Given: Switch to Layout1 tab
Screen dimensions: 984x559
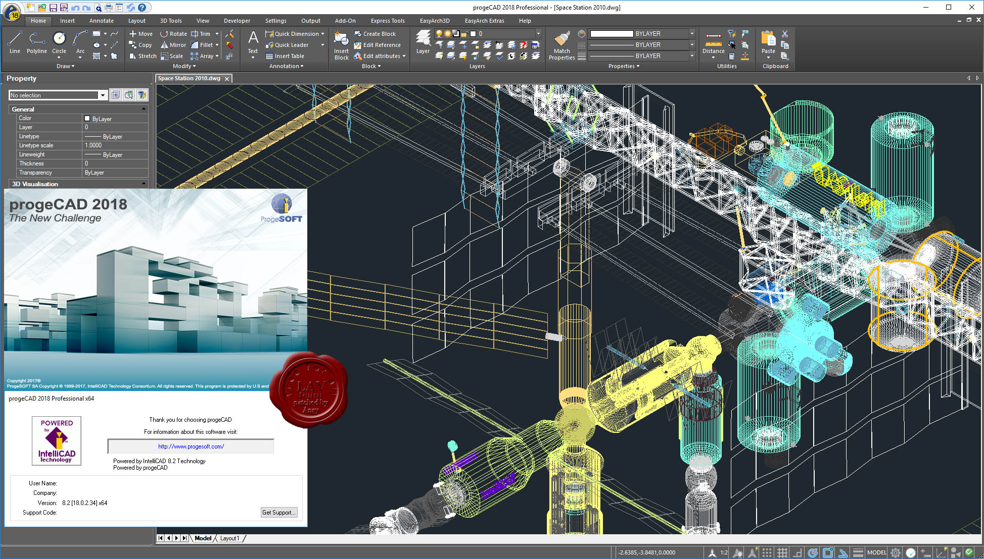Looking at the screenshot, I should point(229,538).
